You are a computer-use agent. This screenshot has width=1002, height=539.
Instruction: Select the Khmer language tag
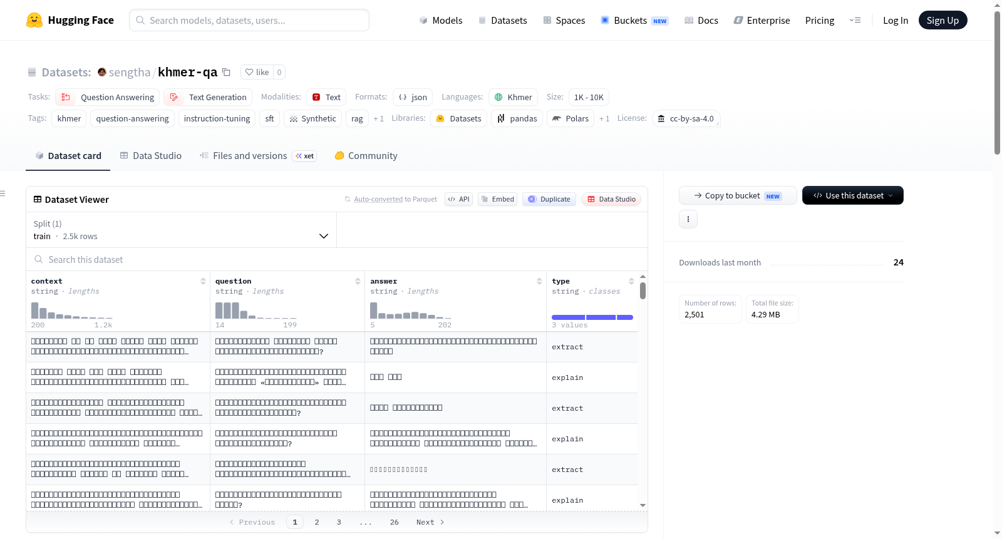click(x=513, y=97)
